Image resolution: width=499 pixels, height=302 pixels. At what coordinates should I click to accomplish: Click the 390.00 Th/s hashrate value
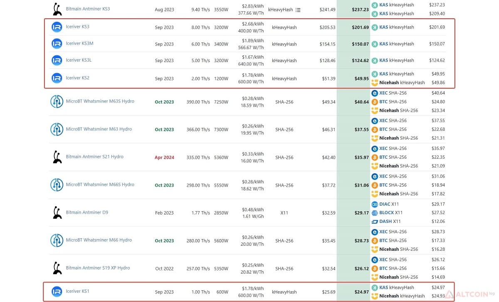198,102
